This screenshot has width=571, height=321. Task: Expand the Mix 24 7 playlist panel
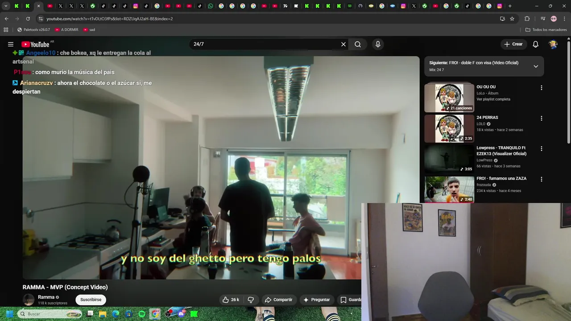point(536,66)
